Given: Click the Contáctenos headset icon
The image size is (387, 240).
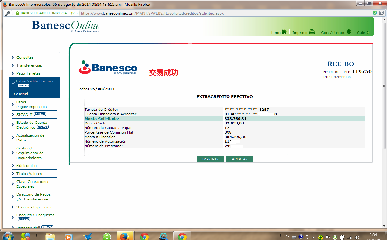Looking at the screenshot, I should tap(349, 32).
